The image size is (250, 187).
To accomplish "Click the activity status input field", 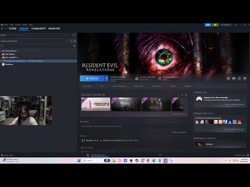I will 134,126.
